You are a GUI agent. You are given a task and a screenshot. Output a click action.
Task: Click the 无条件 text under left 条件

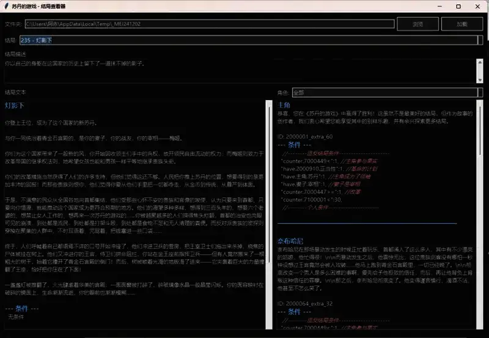pyautogui.click(x=16, y=317)
